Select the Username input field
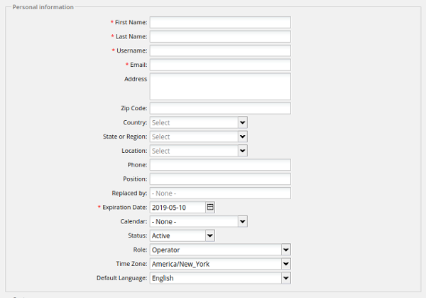 [220, 51]
